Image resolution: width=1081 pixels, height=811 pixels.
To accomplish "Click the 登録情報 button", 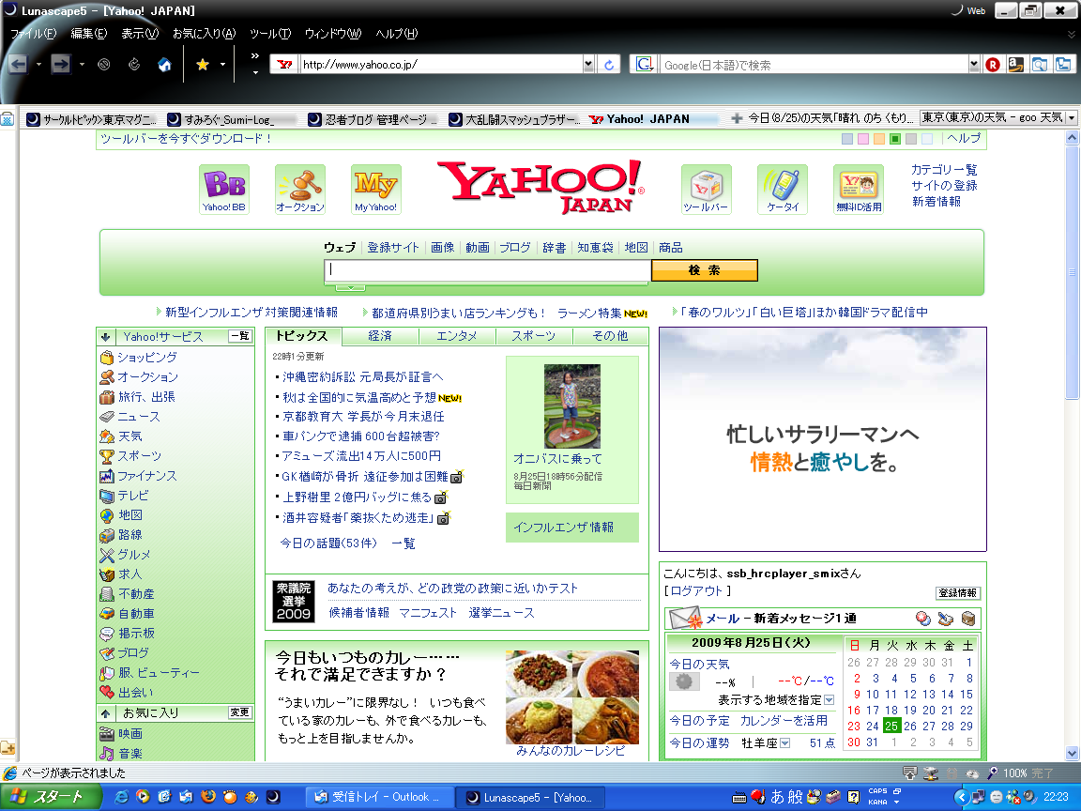I will pyautogui.click(x=957, y=593).
